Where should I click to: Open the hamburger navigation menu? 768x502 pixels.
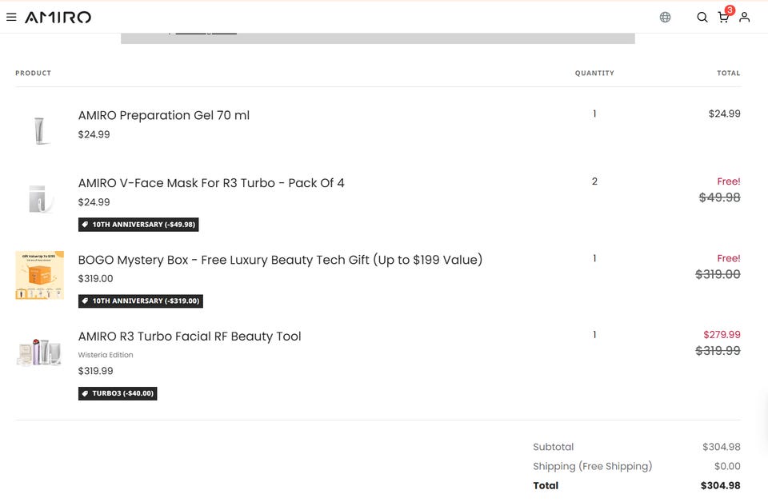coord(11,17)
